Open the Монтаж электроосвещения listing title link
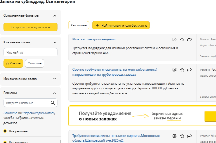Viewport: 216px width, 143px height. [94, 39]
